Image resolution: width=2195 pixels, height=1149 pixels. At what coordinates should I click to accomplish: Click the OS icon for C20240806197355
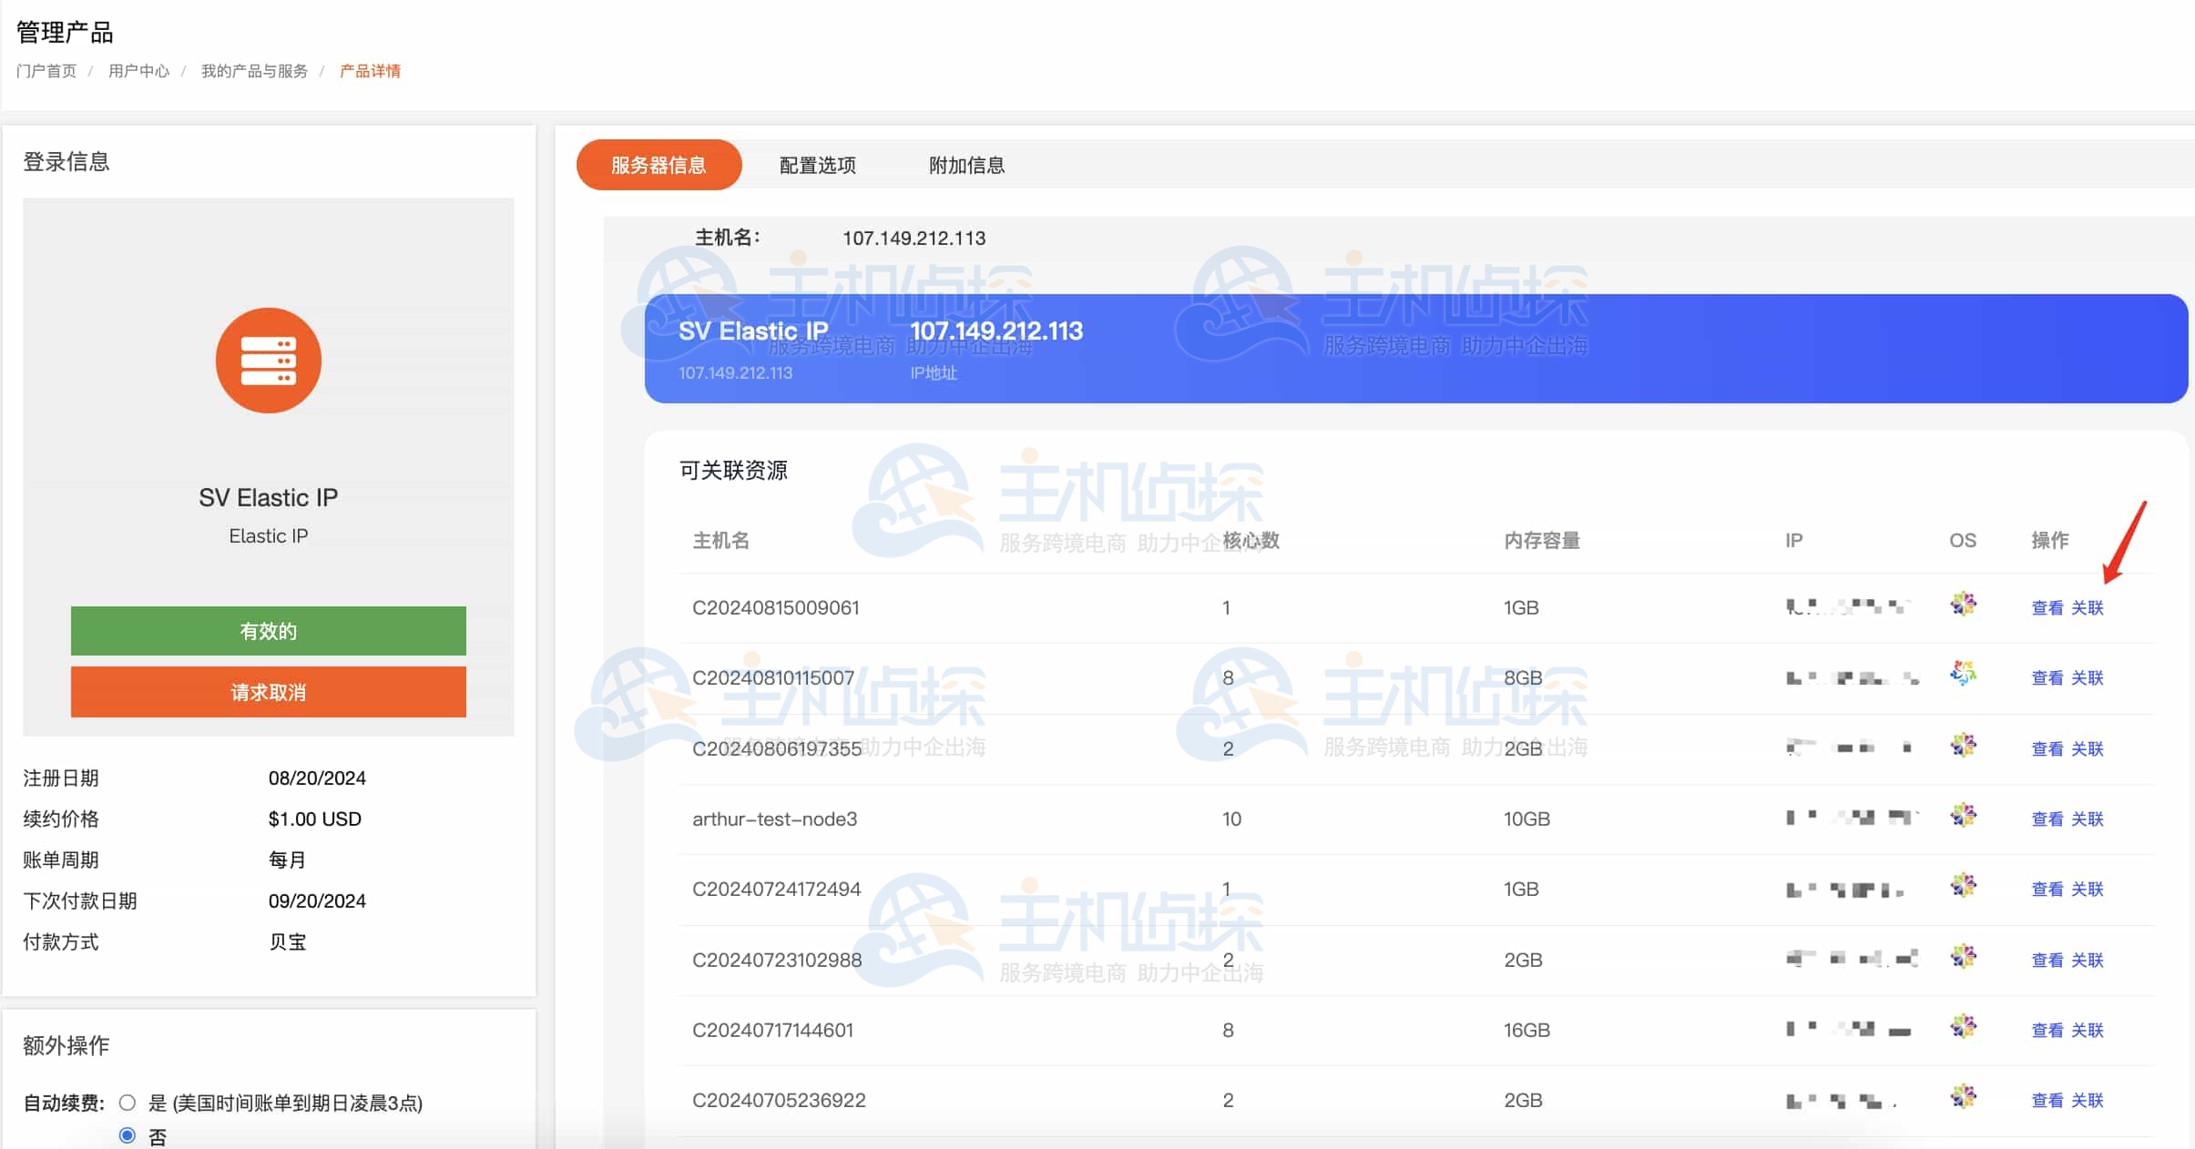click(1964, 744)
